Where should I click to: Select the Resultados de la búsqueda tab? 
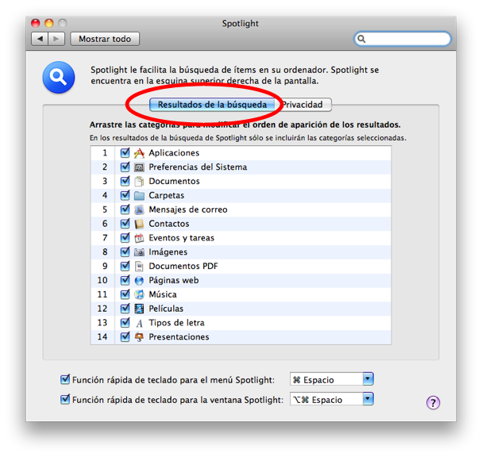[x=212, y=105]
